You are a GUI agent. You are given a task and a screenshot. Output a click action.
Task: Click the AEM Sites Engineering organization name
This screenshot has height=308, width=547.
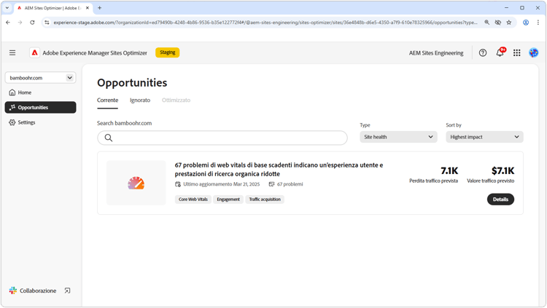pos(436,53)
